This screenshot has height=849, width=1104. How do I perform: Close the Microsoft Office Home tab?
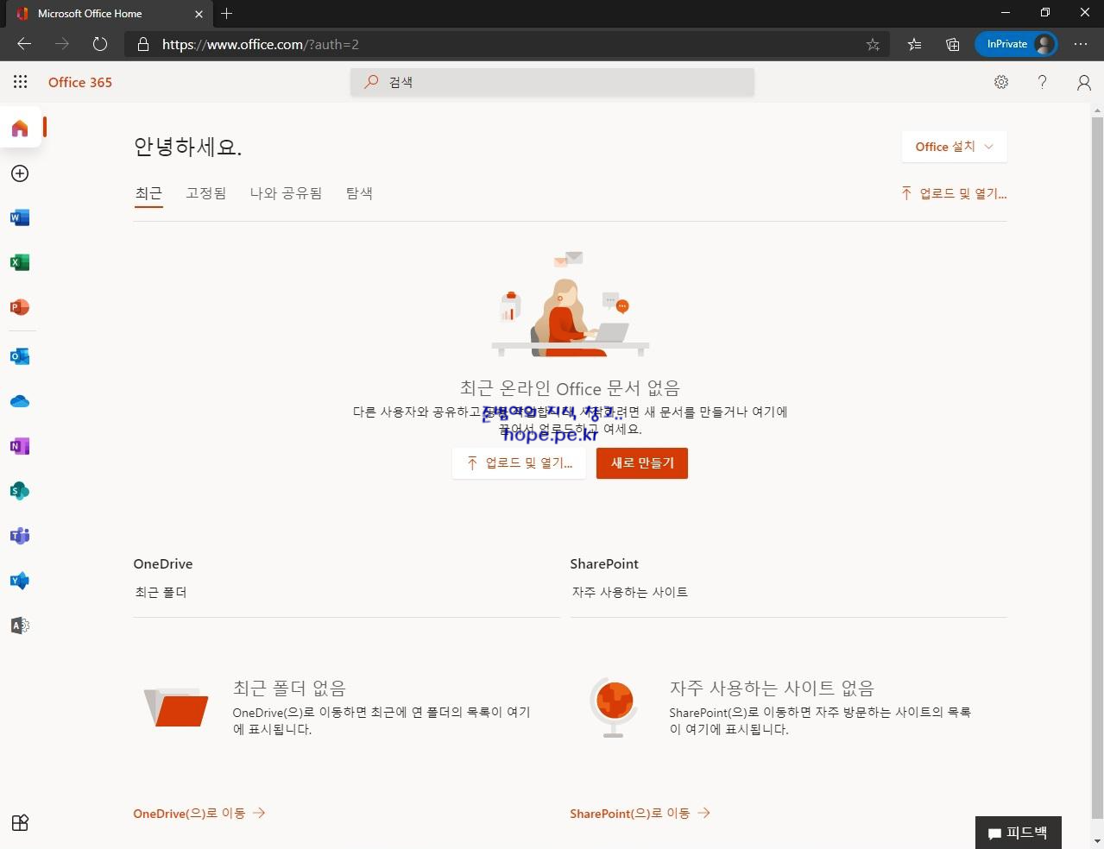[199, 14]
